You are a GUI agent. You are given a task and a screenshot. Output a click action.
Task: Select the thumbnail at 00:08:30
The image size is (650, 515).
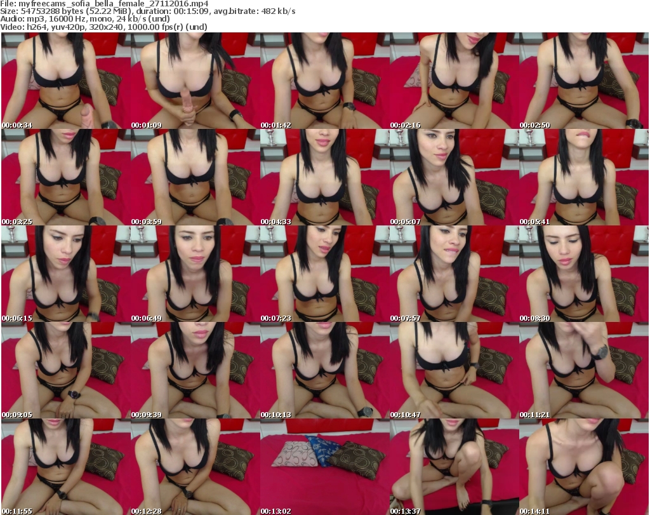(x=583, y=274)
